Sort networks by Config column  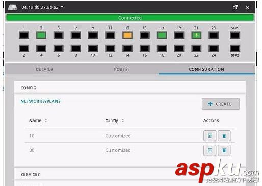[114, 121]
